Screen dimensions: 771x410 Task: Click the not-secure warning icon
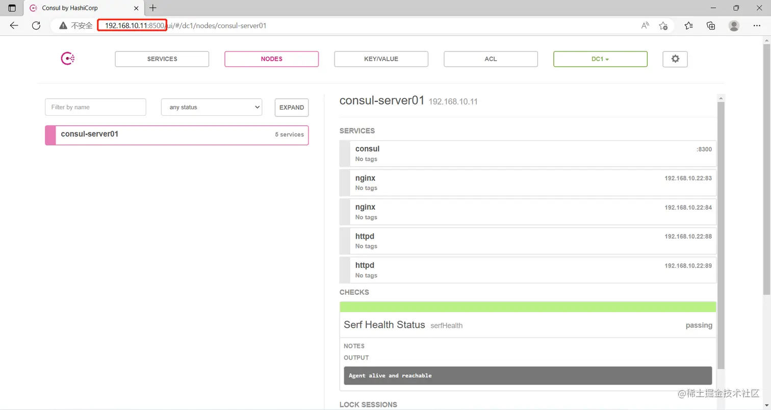click(63, 25)
